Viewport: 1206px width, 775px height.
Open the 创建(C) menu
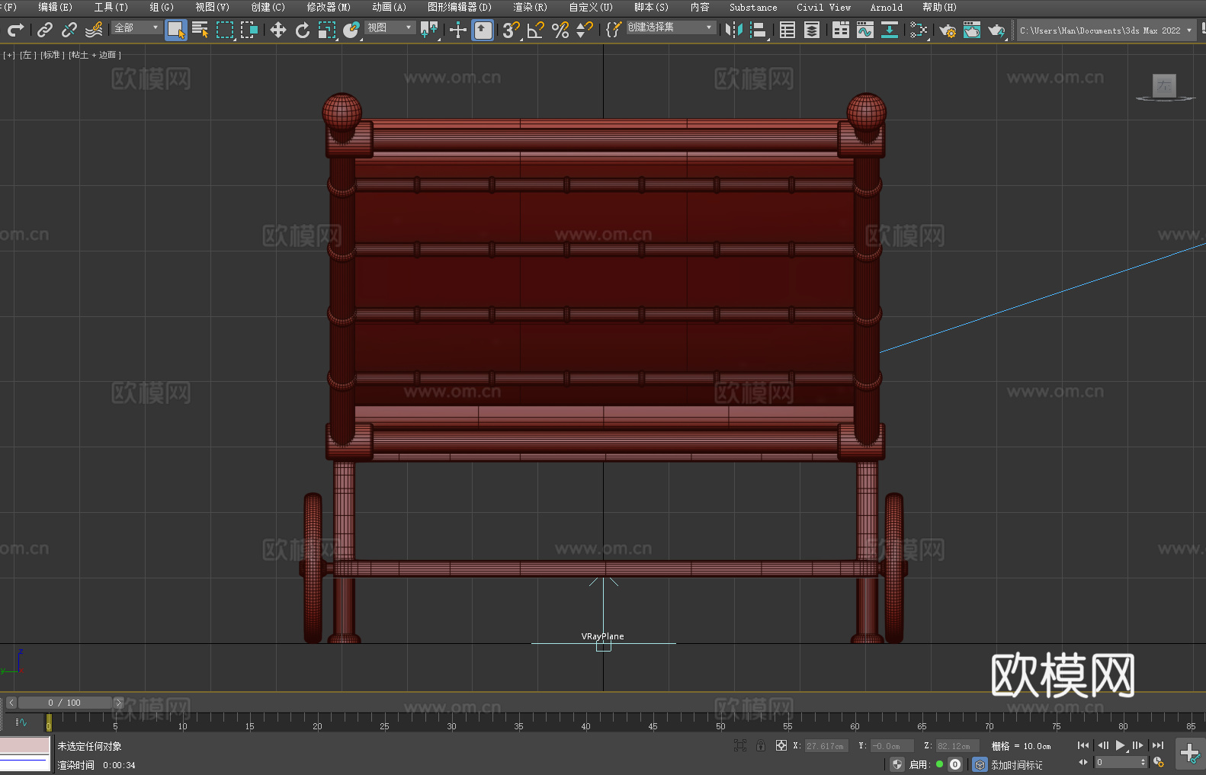click(x=268, y=7)
